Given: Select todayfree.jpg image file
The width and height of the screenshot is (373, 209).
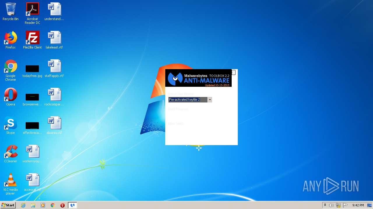Looking at the screenshot, I should pyautogui.click(x=32, y=71).
